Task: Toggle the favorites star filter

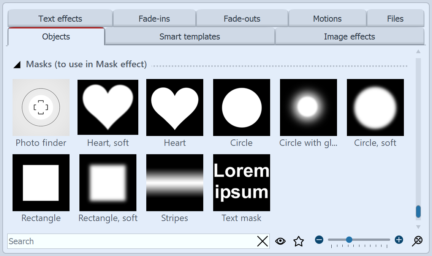Action: (x=299, y=241)
